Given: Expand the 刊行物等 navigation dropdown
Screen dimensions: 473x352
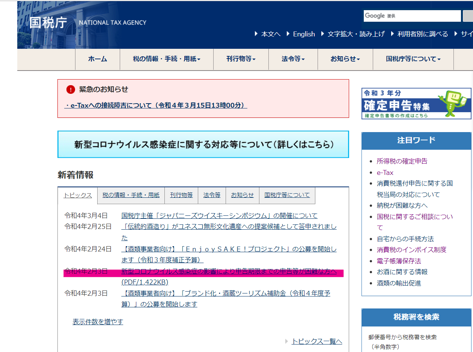Looking at the screenshot, I should coord(241,59).
